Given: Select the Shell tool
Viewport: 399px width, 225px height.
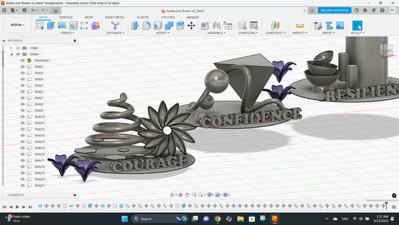Looking at the screenshot, I should pos(158,25).
